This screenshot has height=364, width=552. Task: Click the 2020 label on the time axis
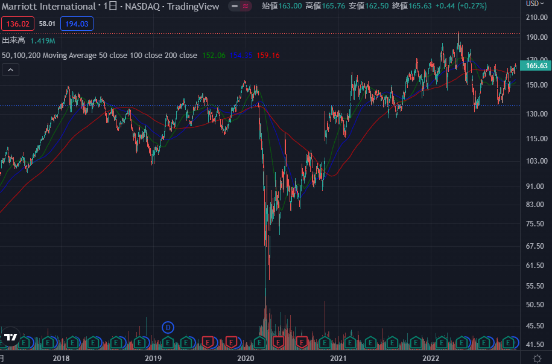pyautogui.click(x=246, y=359)
